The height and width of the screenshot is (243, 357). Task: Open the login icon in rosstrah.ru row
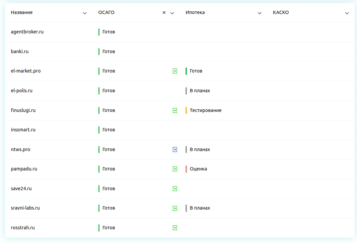point(175,228)
